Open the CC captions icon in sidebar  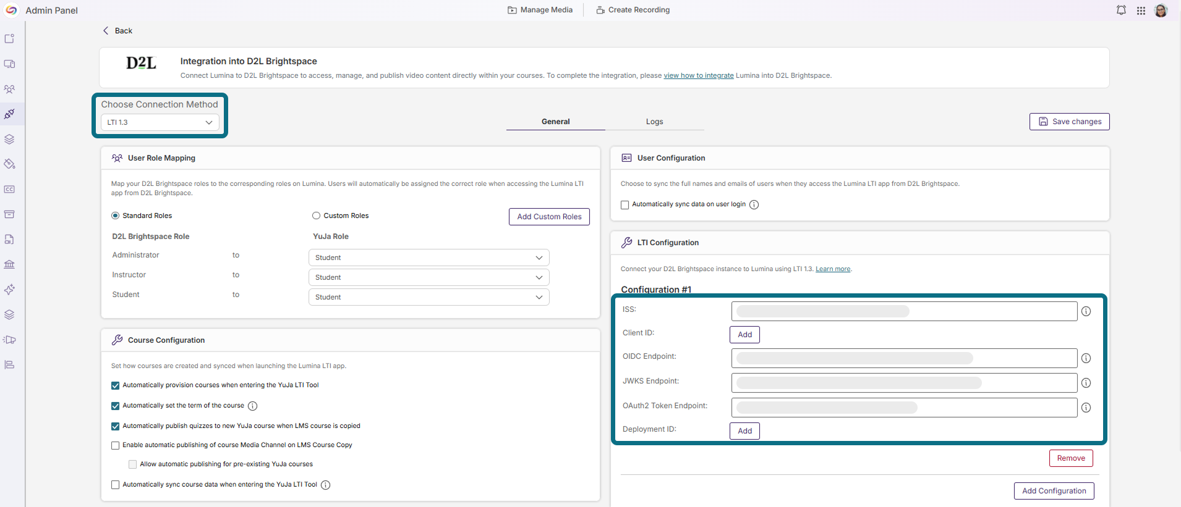(x=9, y=190)
